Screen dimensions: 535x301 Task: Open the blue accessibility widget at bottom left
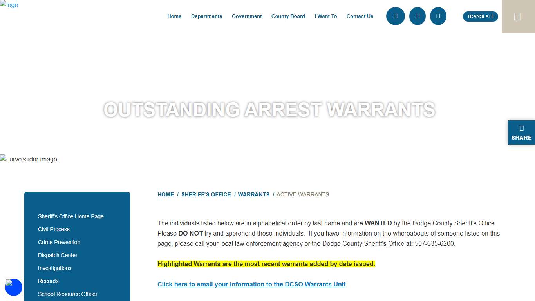[14, 287]
